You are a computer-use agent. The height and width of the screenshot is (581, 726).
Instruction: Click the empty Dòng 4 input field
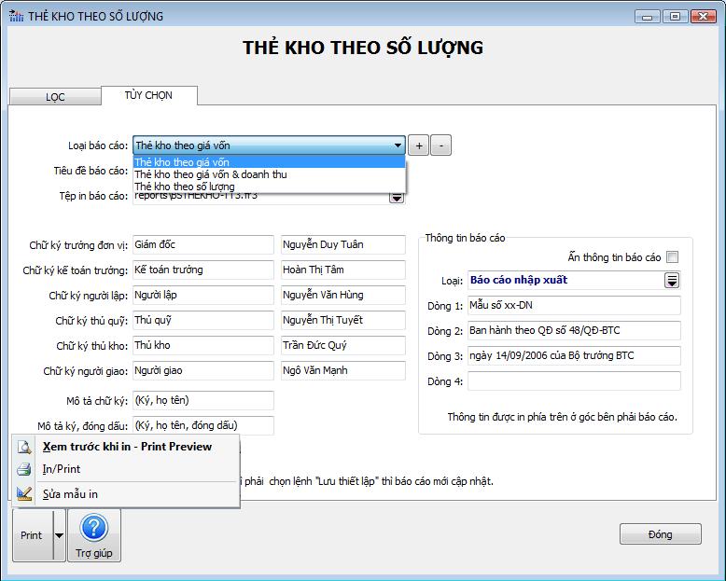pos(574,381)
